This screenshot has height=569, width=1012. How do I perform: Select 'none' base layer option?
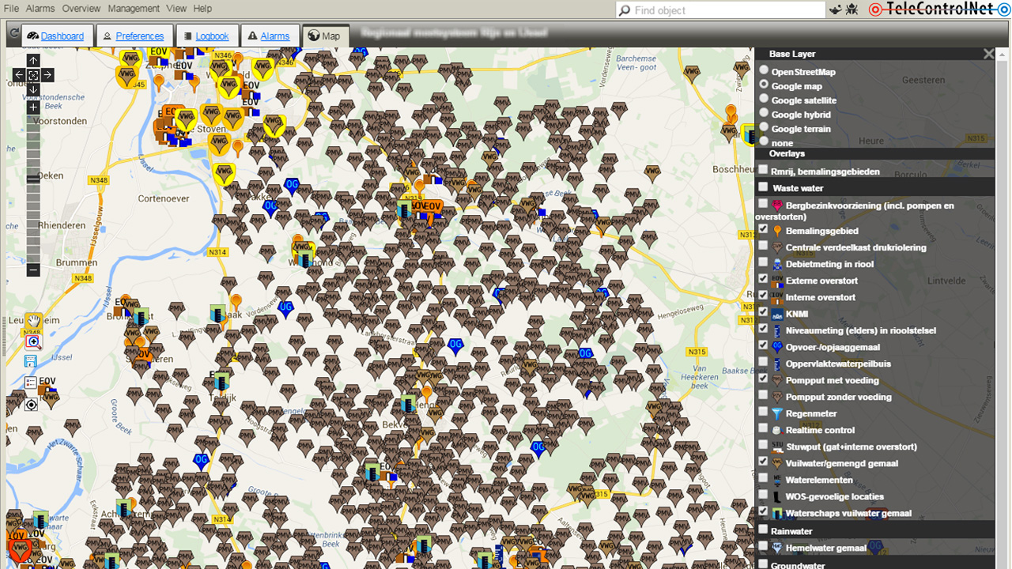[x=764, y=141]
